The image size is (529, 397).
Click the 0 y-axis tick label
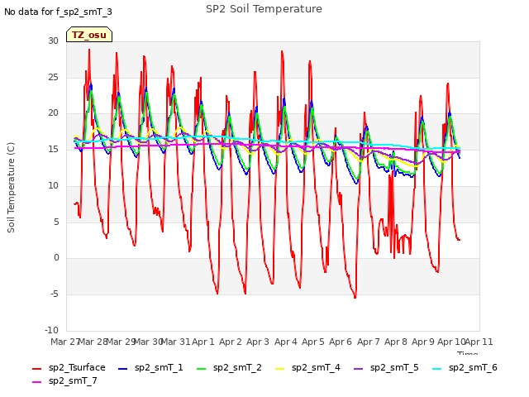56,257
